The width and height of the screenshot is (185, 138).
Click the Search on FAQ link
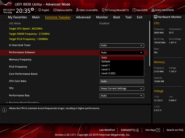(x=175, y=130)
